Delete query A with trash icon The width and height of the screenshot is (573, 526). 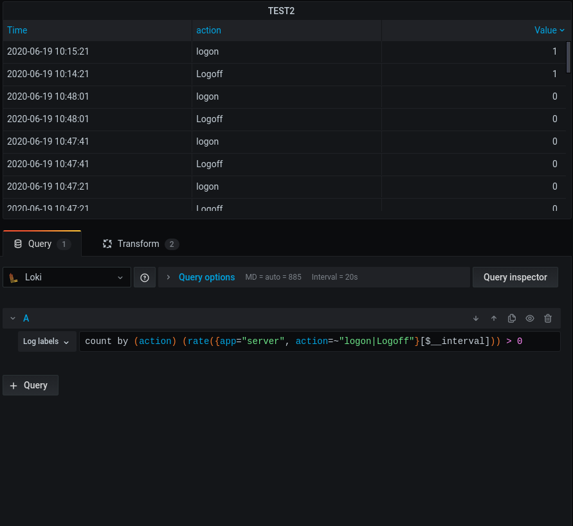[x=548, y=318]
